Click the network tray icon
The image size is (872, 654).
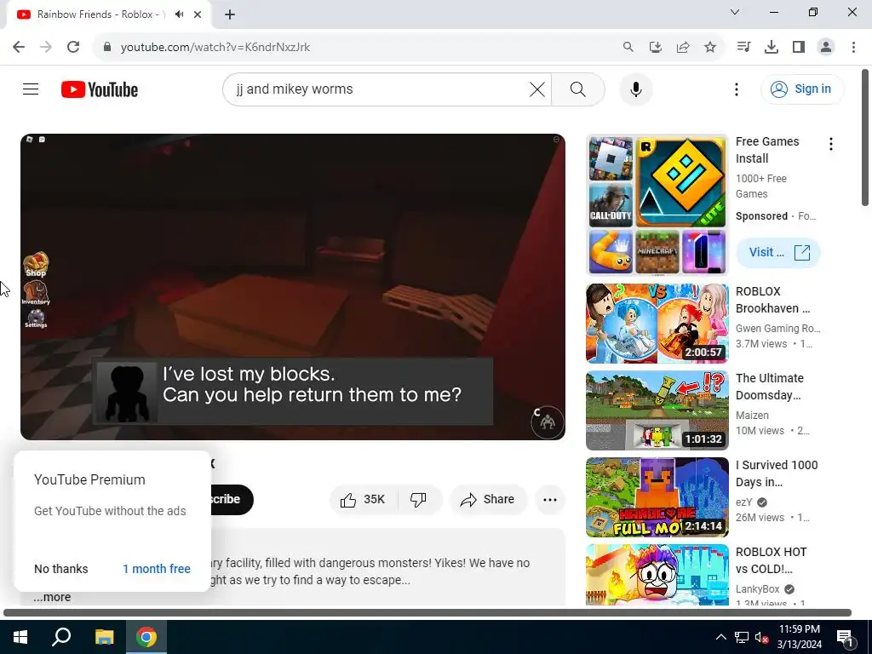[742, 637]
